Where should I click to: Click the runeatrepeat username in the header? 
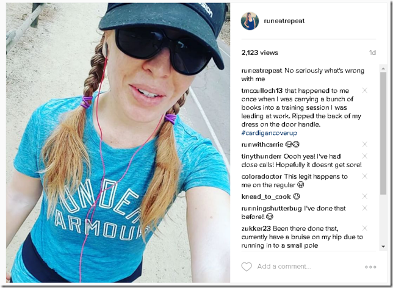point(284,21)
